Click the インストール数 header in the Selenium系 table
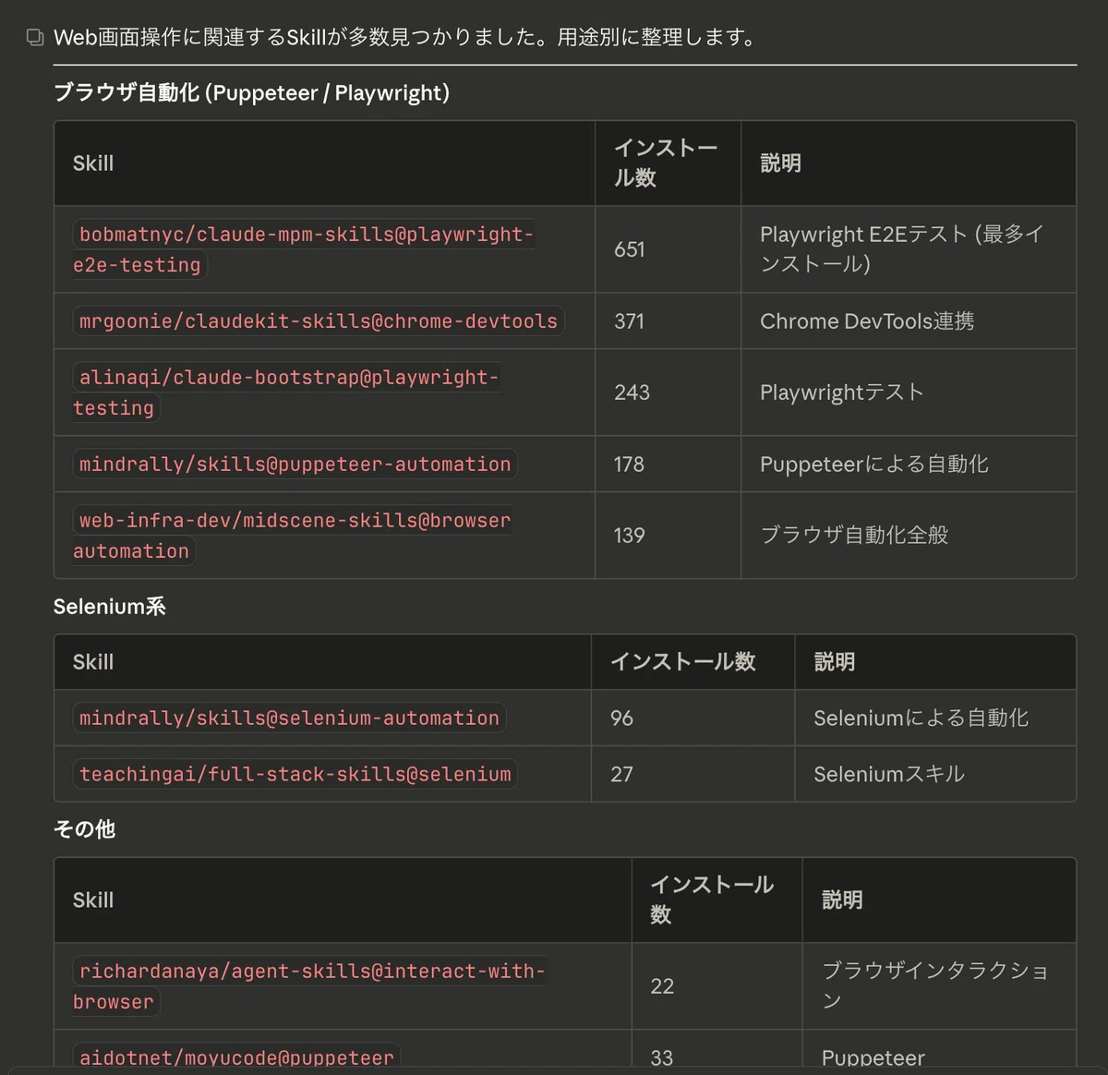The width and height of the screenshot is (1108, 1075). tap(683, 662)
